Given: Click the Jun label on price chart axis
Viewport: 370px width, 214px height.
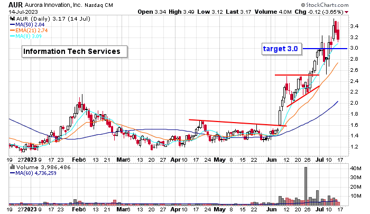Looking at the screenshot, I should 271,160.
